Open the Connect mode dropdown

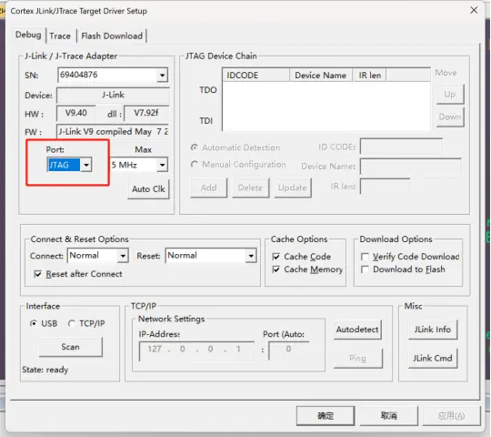123,256
